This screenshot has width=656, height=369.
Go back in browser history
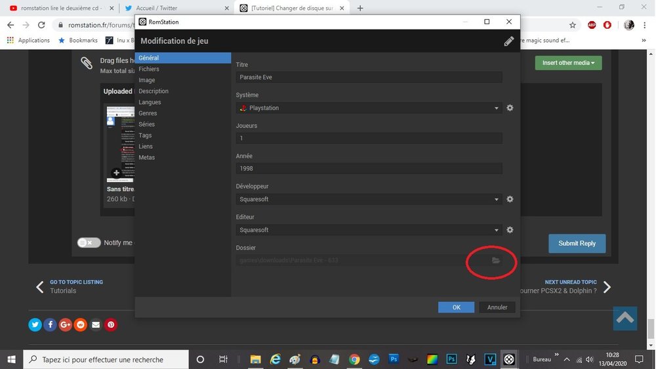tap(10, 25)
